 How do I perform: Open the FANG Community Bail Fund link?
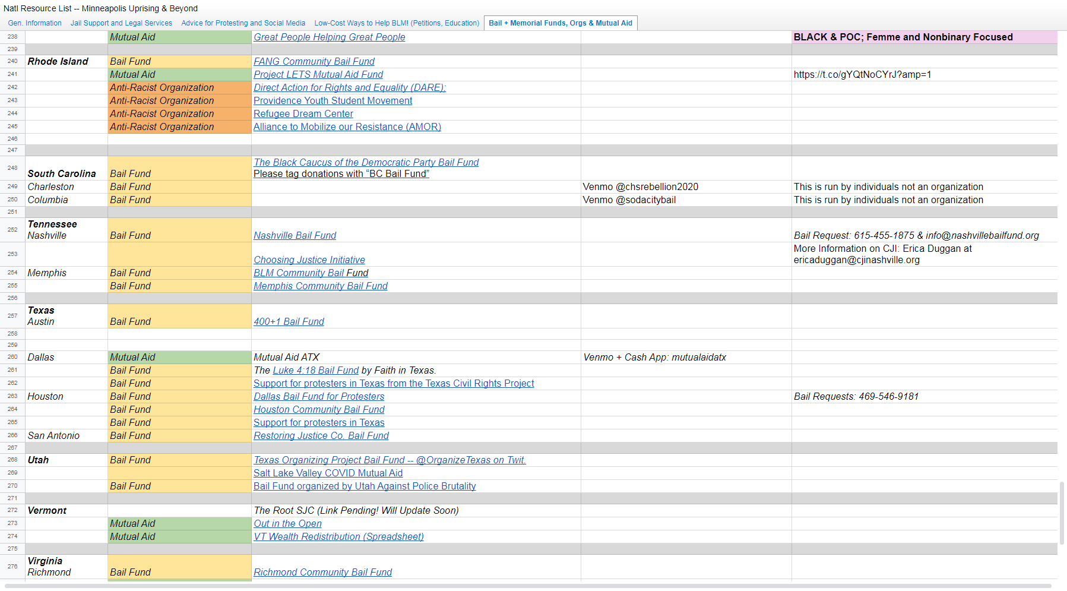coord(314,61)
